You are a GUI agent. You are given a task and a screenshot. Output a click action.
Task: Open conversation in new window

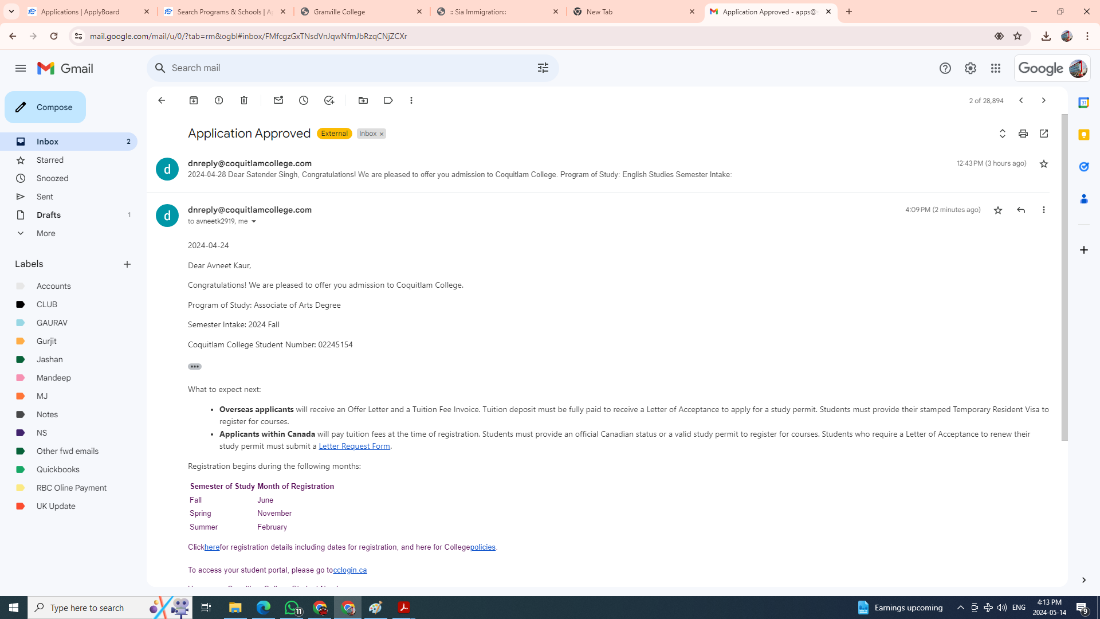pyautogui.click(x=1044, y=134)
